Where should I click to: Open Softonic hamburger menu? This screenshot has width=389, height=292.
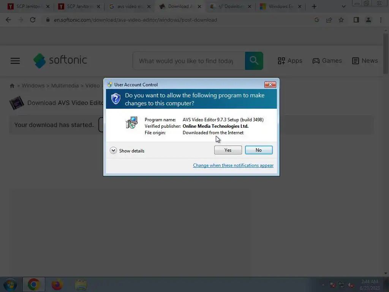click(15, 61)
